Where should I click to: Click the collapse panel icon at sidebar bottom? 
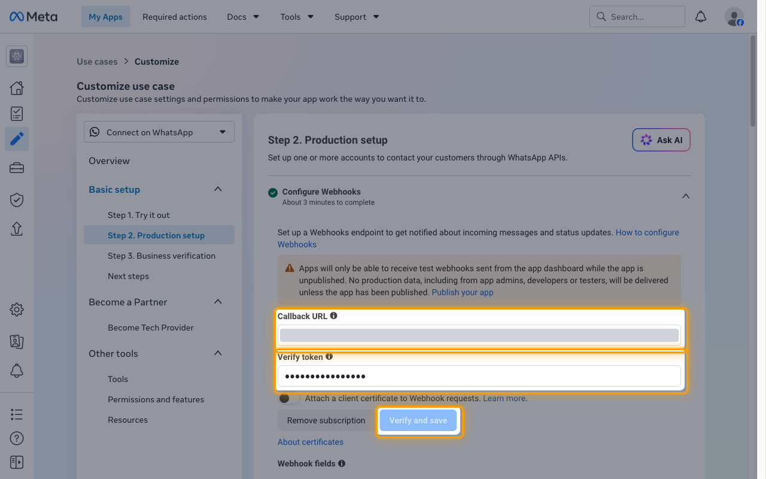click(17, 462)
